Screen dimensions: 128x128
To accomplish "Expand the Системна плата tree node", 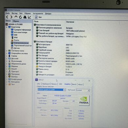I will click(7, 51).
